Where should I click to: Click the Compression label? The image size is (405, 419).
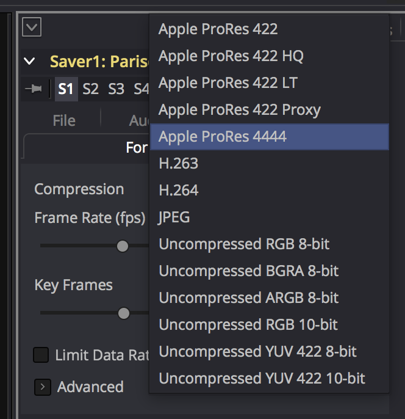click(x=79, y=189)
